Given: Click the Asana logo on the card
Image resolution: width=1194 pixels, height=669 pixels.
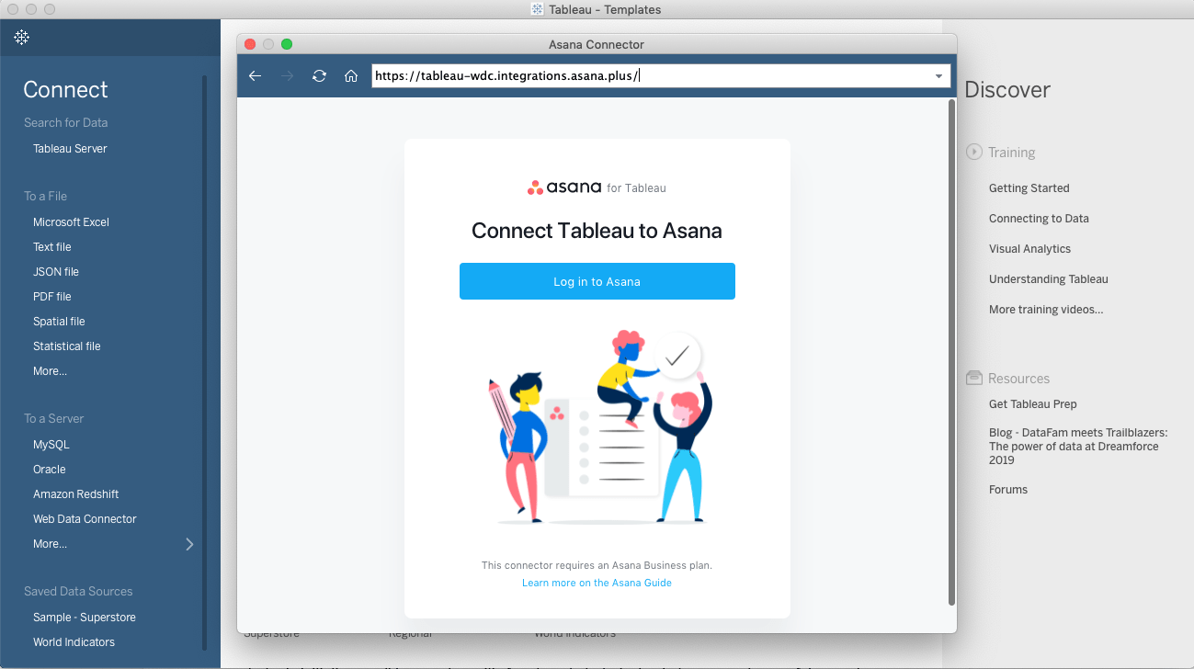Looking at the screenshot, I should [563, 187].
